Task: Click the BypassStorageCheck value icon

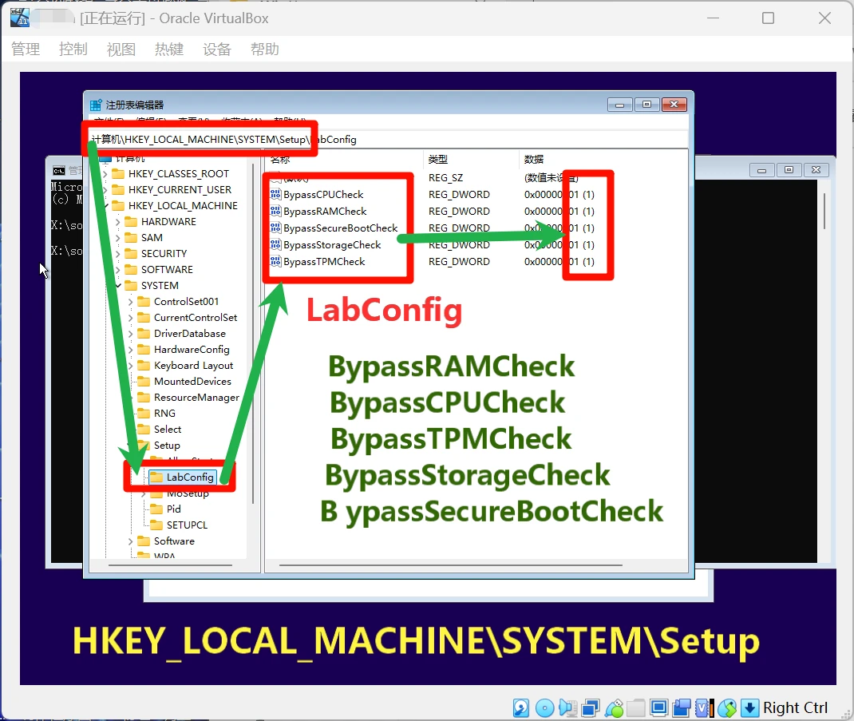Action: coord(275,245)
